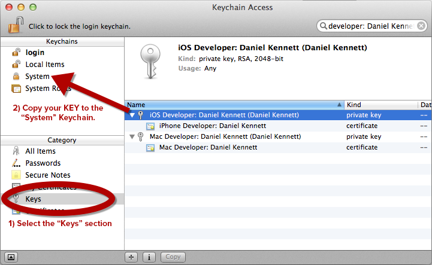Collapse the Mac Developer private key row
Screen dimensions: 432x265
point(132,136)
